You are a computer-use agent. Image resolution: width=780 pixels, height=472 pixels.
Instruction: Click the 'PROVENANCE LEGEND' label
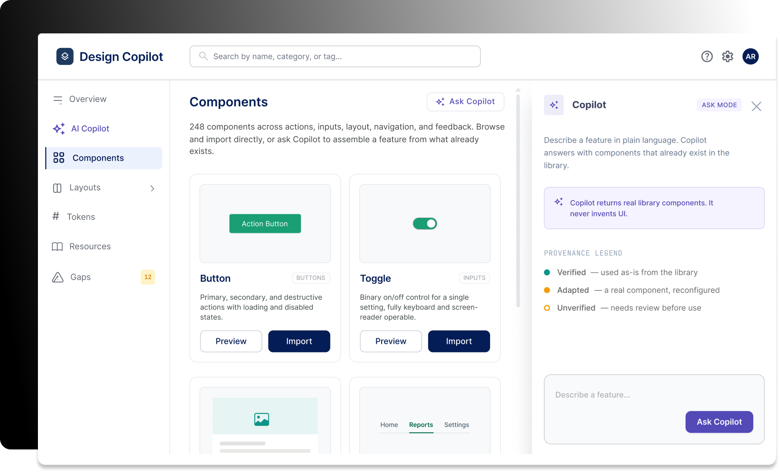(583, 253)
